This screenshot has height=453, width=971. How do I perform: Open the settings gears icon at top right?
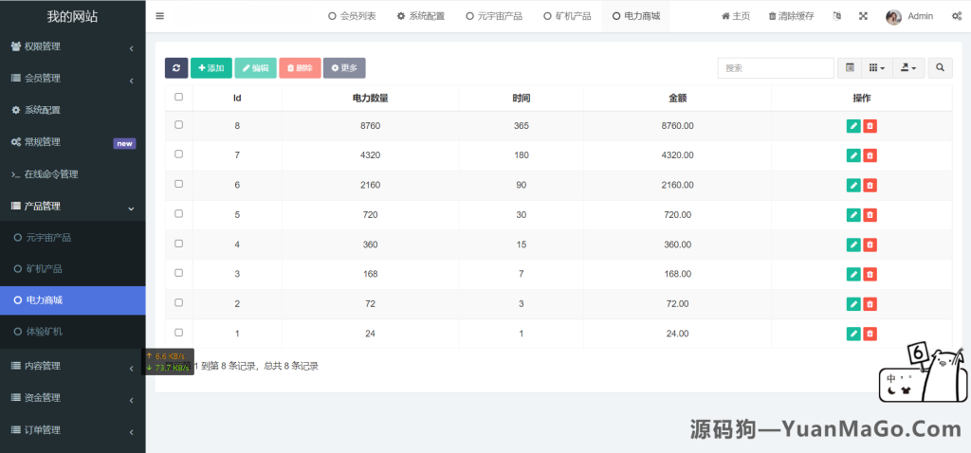coord(956,16)
